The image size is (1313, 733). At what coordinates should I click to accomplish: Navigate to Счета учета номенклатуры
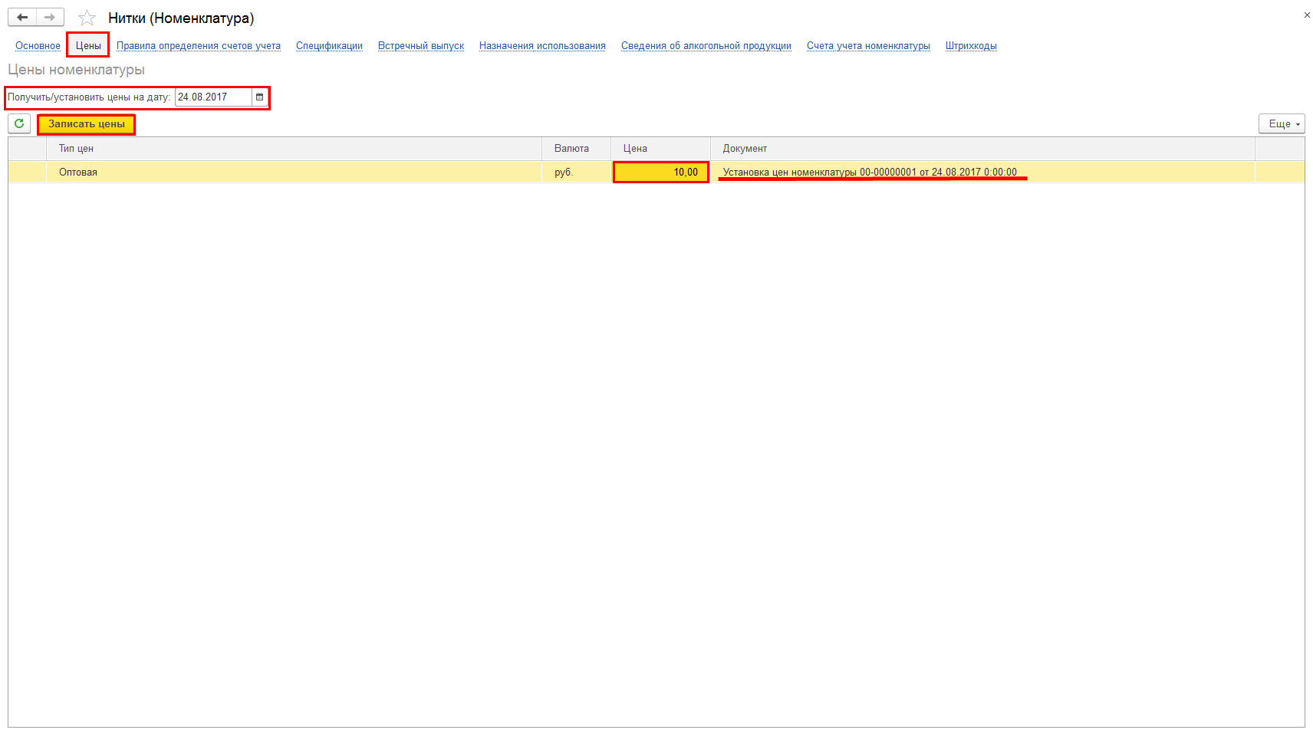tap(867, 46)
